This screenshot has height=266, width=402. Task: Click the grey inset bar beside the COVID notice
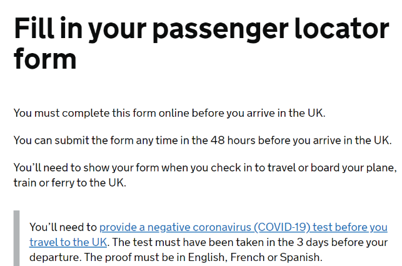click(x=16, y=238)
